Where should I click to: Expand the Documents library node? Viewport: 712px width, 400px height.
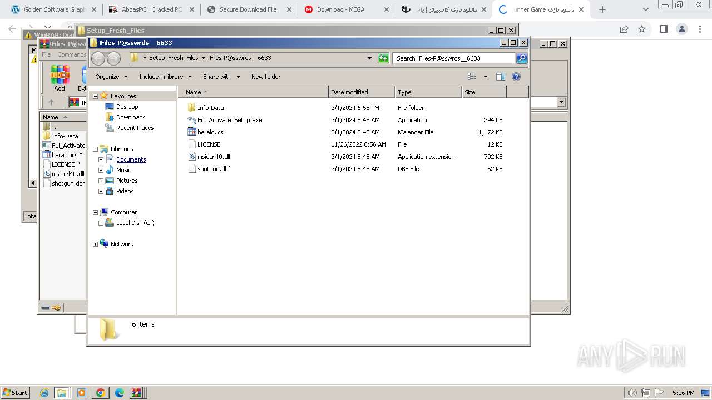[101, 159]
